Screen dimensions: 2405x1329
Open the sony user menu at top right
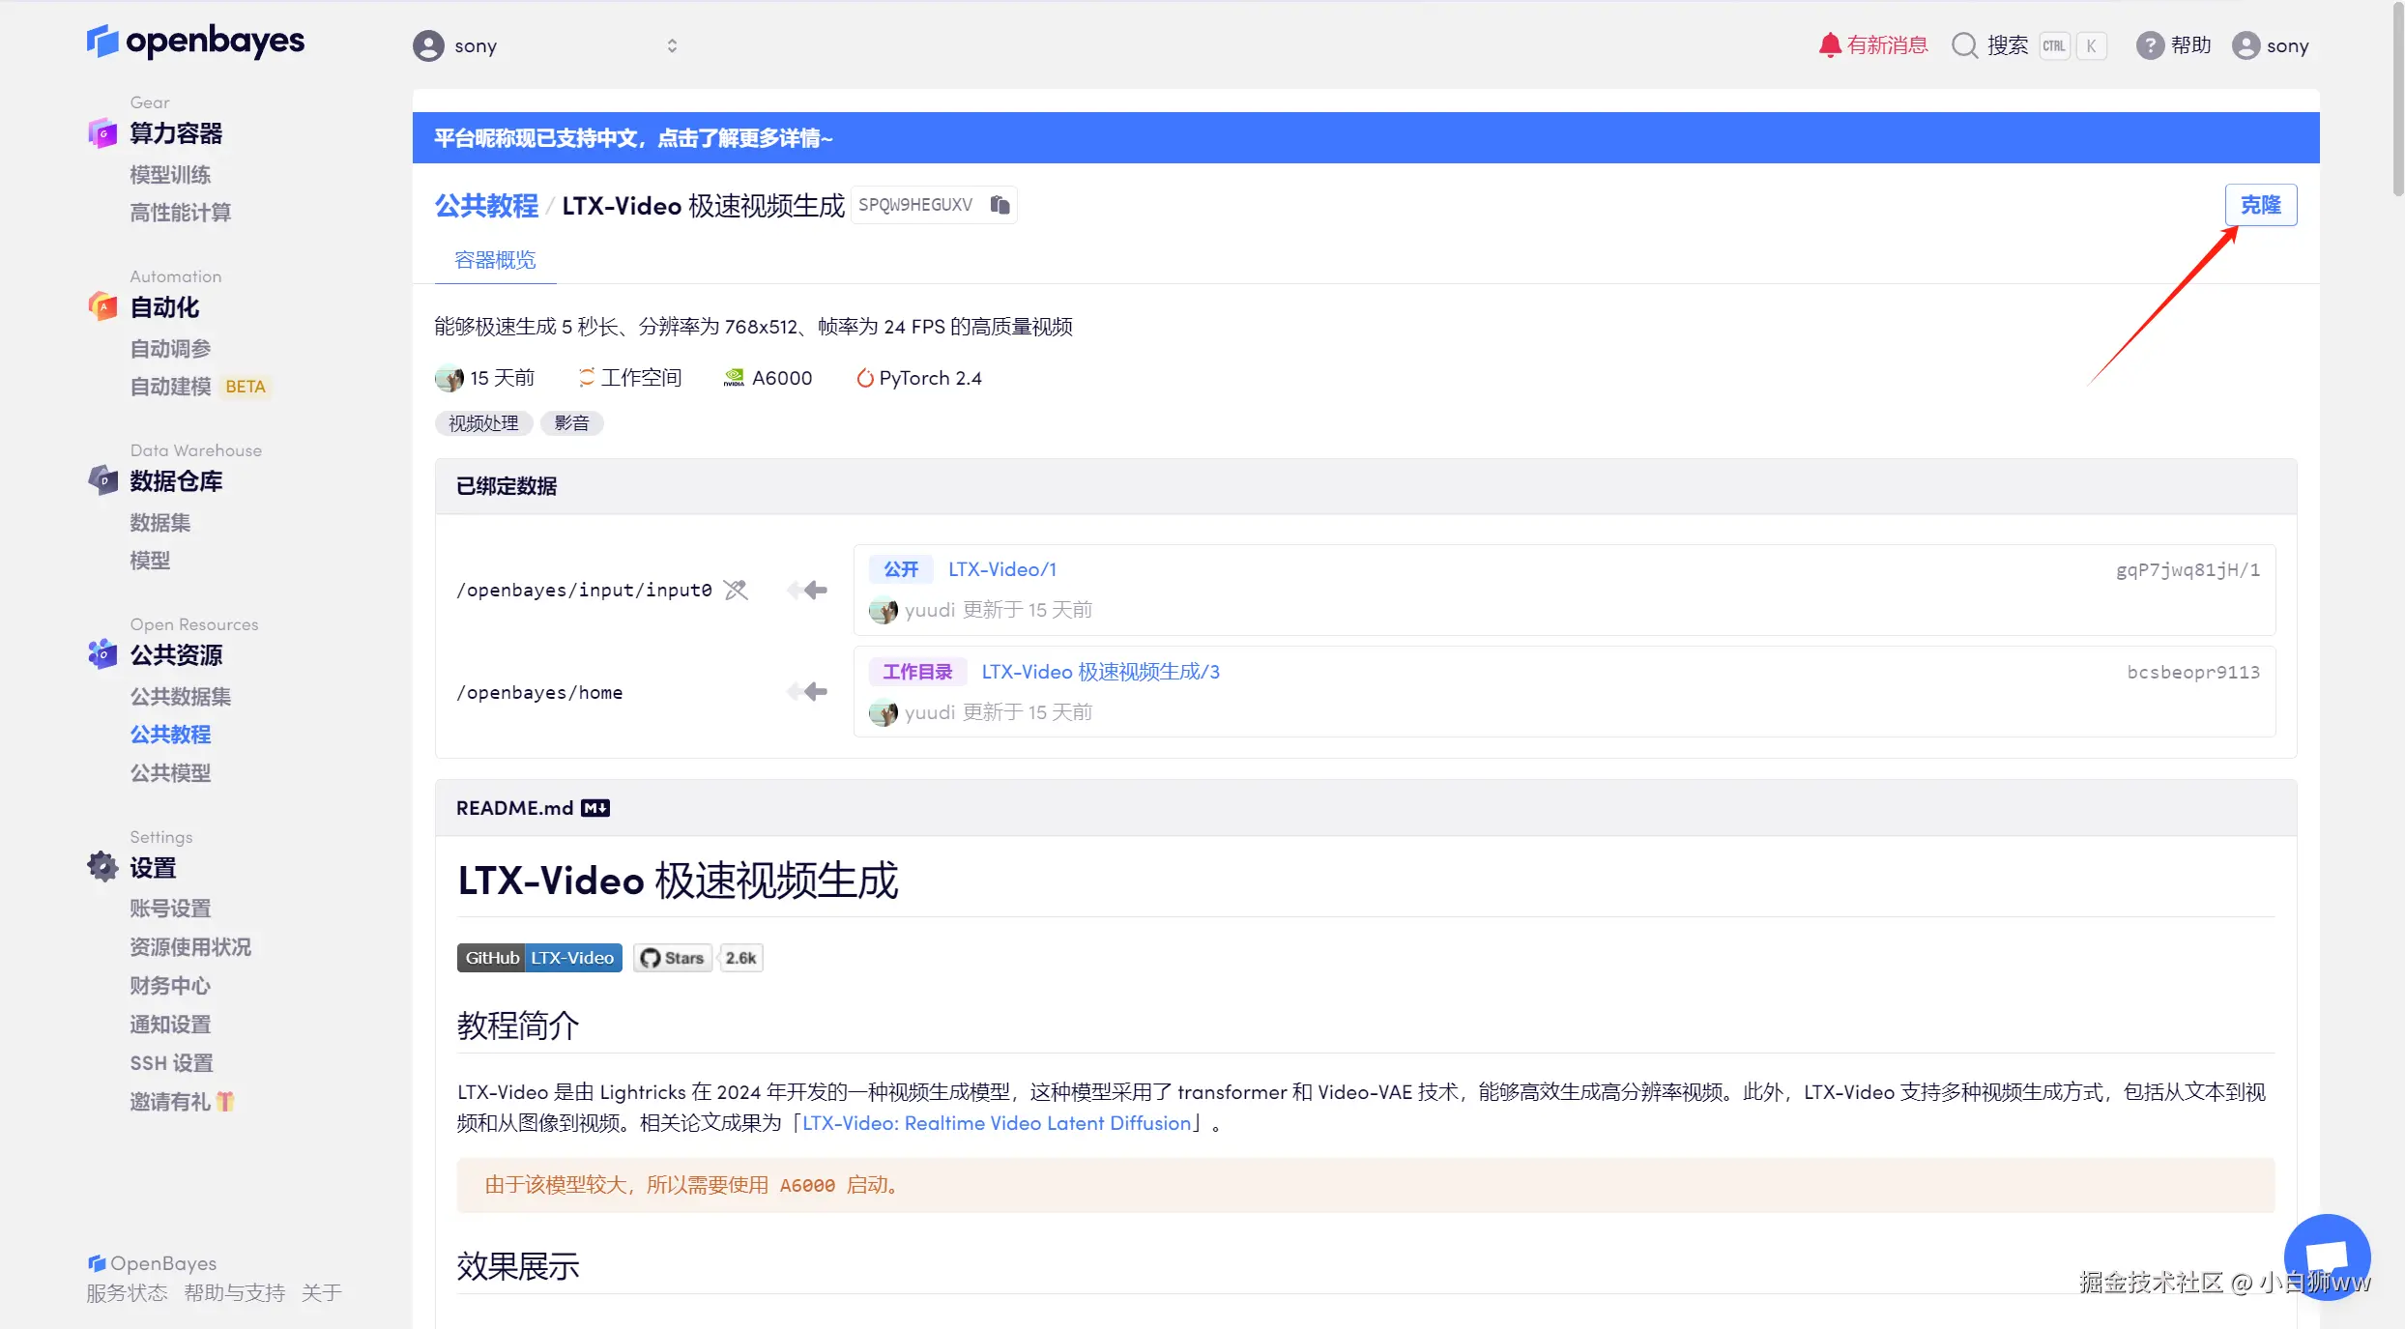(2271, 45)
